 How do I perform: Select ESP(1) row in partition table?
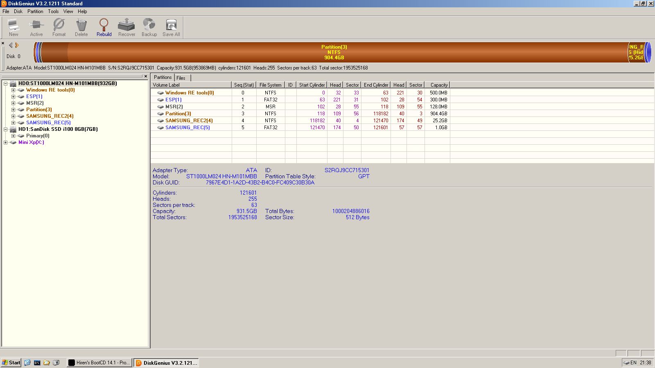click(300, 100)
